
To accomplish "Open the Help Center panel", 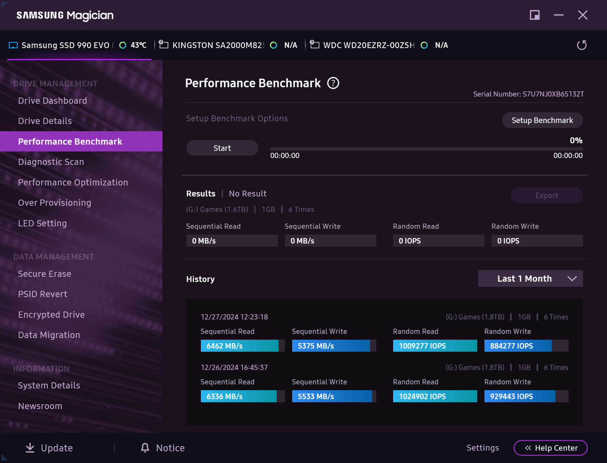I will [x=551, y=448].
